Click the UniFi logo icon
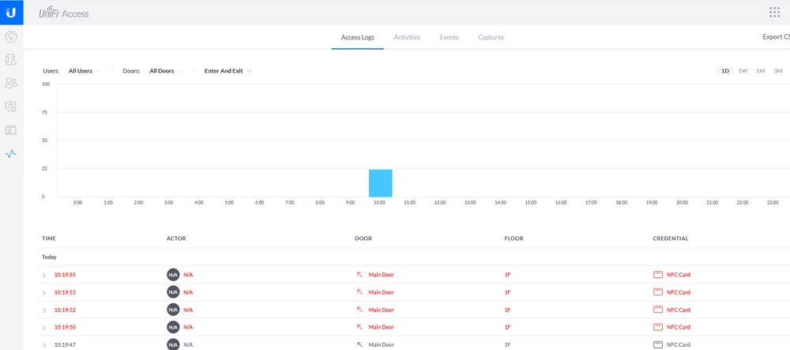Image resolution: width=790 pixels, height=350 pixels. (x=11, y=12)
